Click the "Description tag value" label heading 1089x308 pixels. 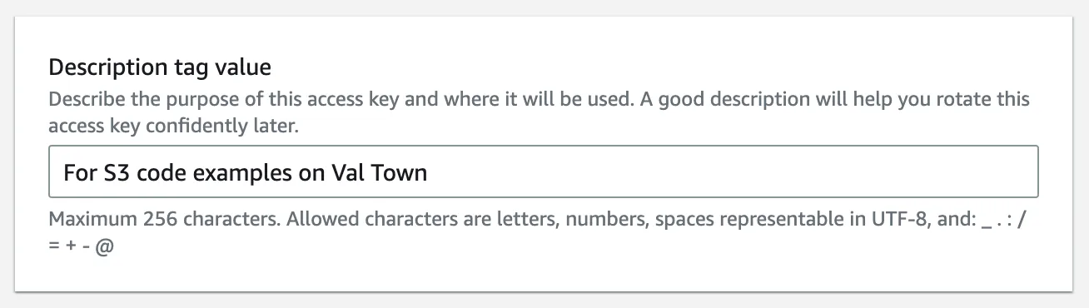tap(160, 66)
